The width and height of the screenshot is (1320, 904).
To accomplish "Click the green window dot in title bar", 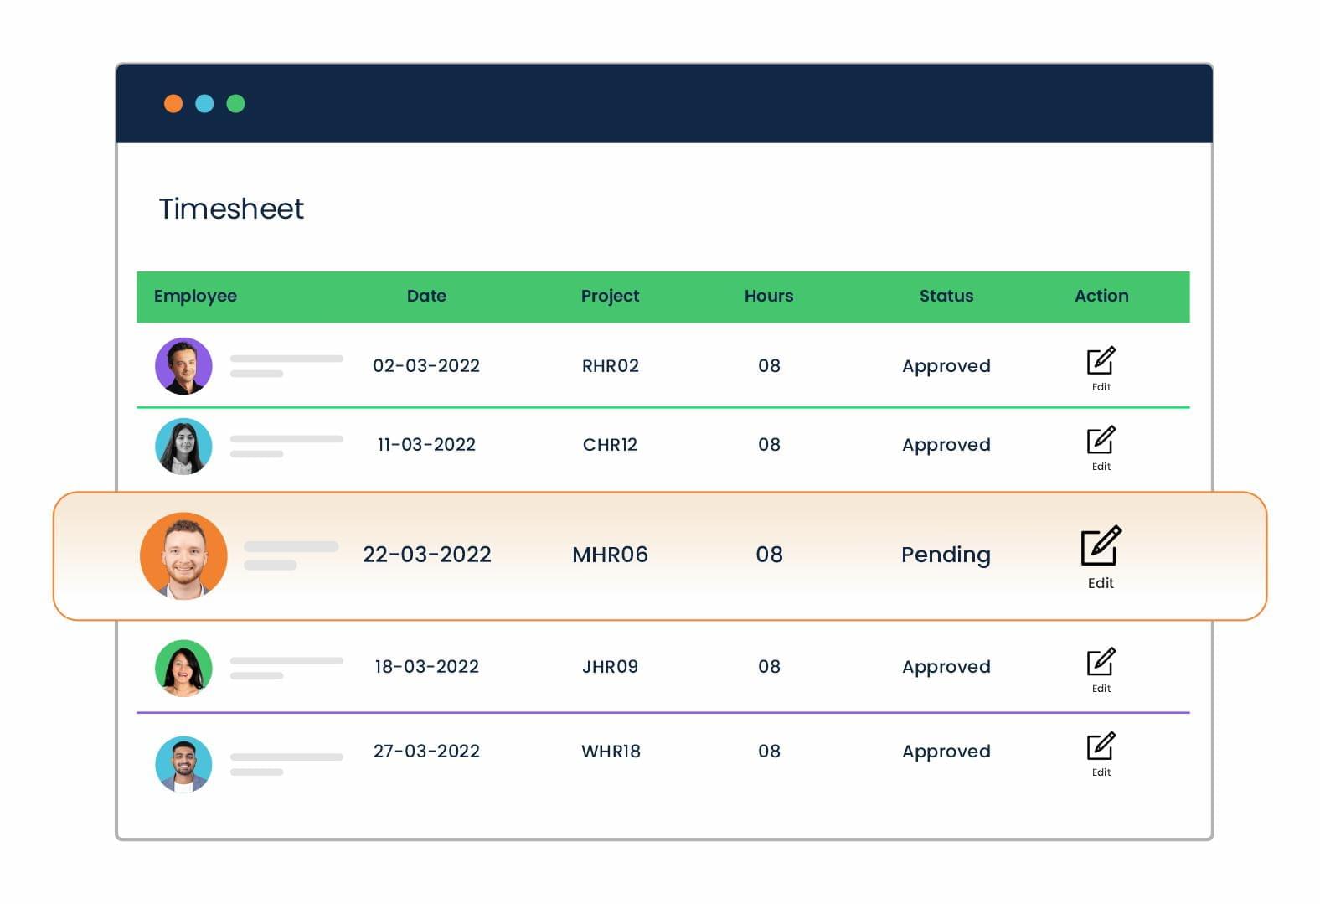I will [235, 103].
